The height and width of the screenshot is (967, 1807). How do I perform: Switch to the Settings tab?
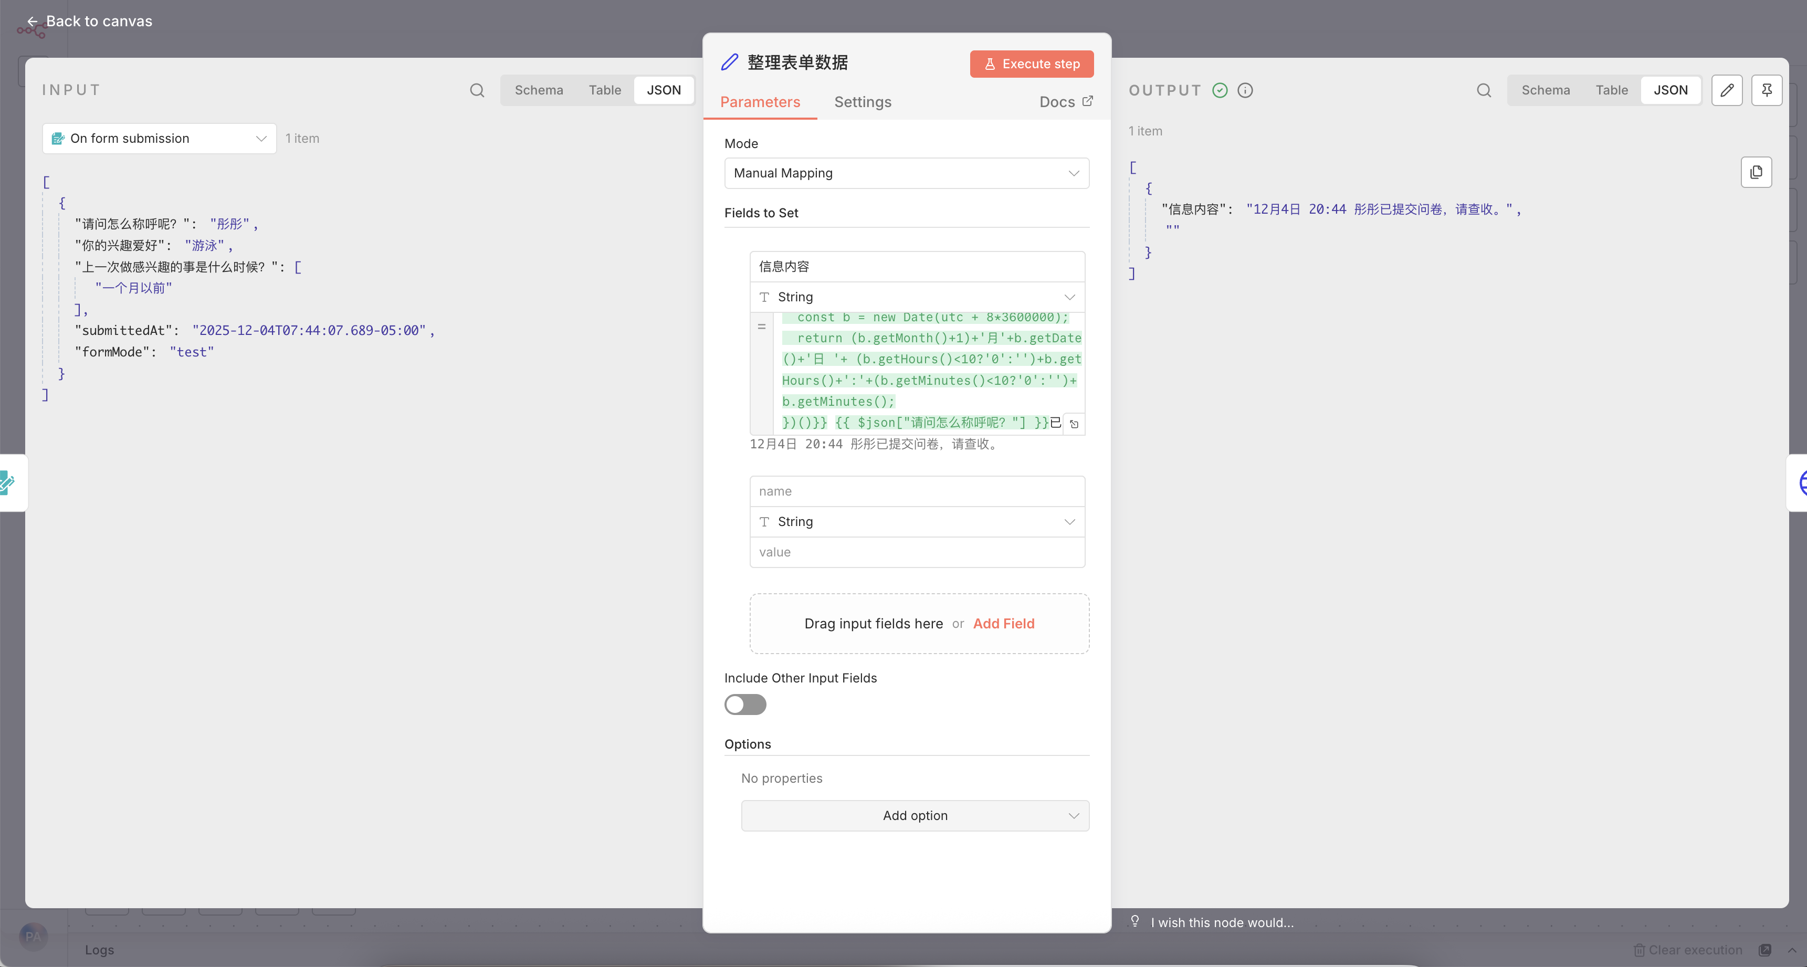(863, 102)
